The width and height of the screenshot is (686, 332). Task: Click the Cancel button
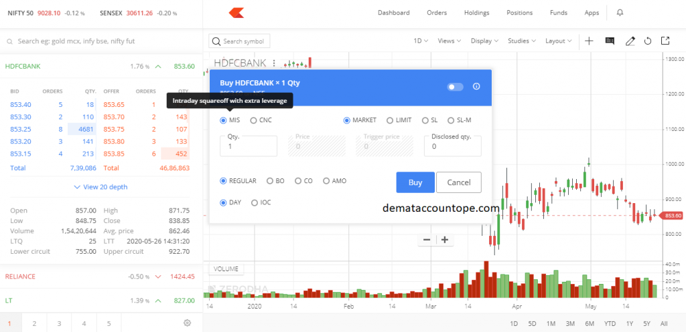pyautogui.click(x=459, y=182)
